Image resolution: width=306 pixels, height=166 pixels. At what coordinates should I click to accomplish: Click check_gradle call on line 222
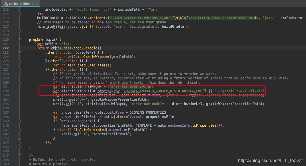tap(87, 48)
